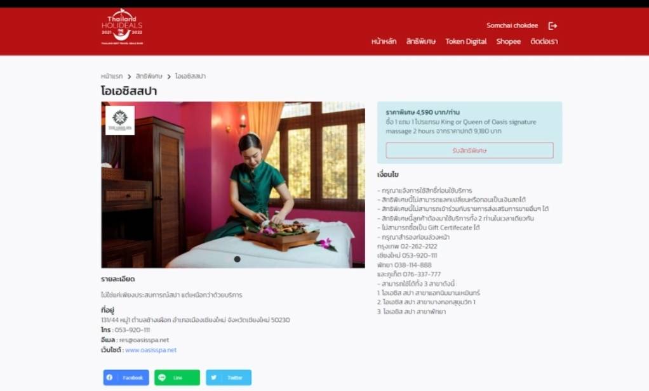
Task: Click the Facebook icon in the share button
Action: click(109, 377)
